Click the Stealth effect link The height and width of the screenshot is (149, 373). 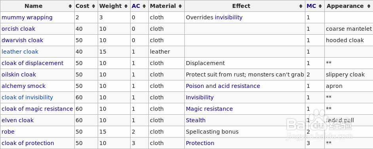(195, 120)
